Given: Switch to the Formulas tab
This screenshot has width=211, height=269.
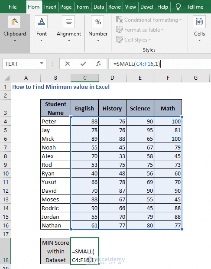Looking at the screenshot, I should [83, 7].
